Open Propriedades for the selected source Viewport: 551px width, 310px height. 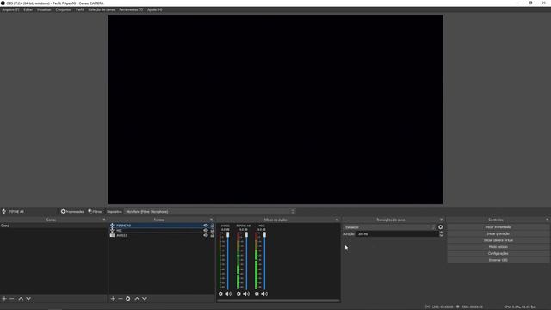pyautogui.click(x=72, y=212)
